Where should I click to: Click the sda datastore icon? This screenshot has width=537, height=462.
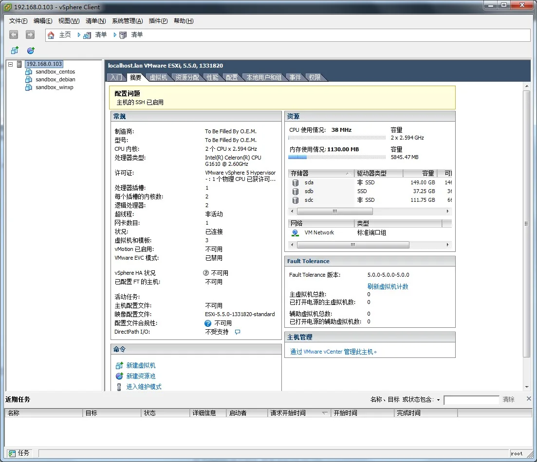pyautogui.click(x=295, y=183)
